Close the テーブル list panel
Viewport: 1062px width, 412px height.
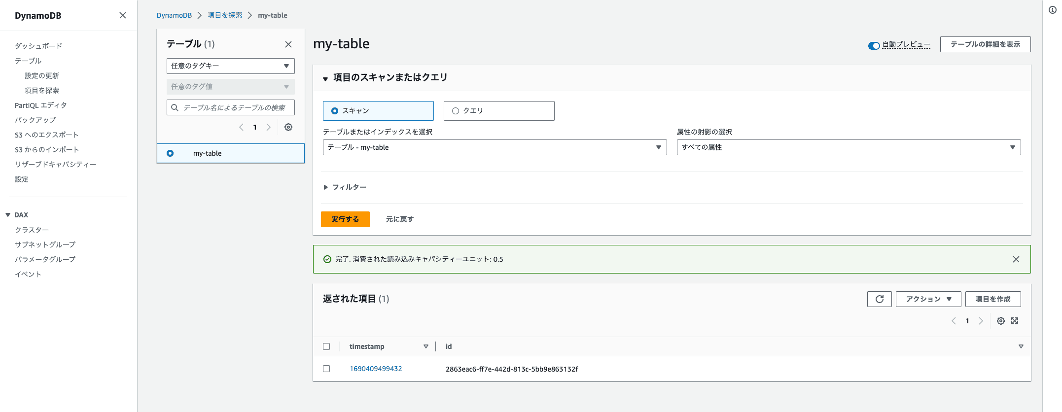tap(288, 44)
